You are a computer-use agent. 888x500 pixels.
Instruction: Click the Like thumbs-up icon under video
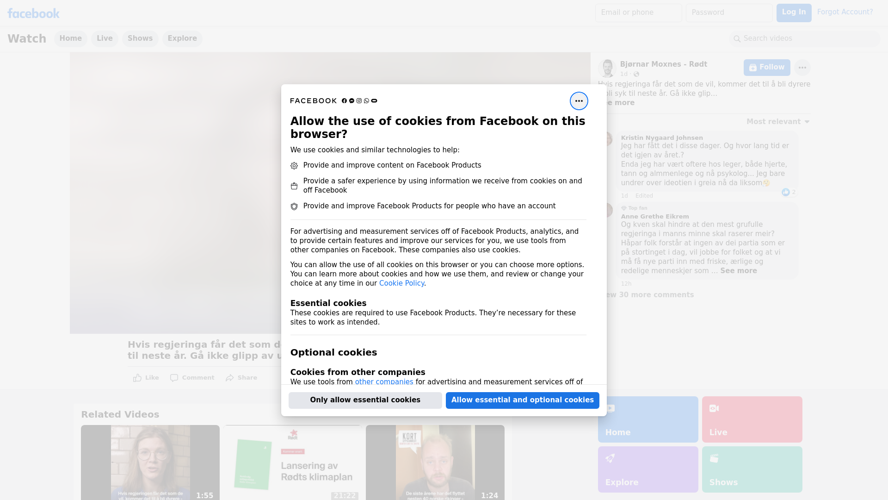coord(137,378)
